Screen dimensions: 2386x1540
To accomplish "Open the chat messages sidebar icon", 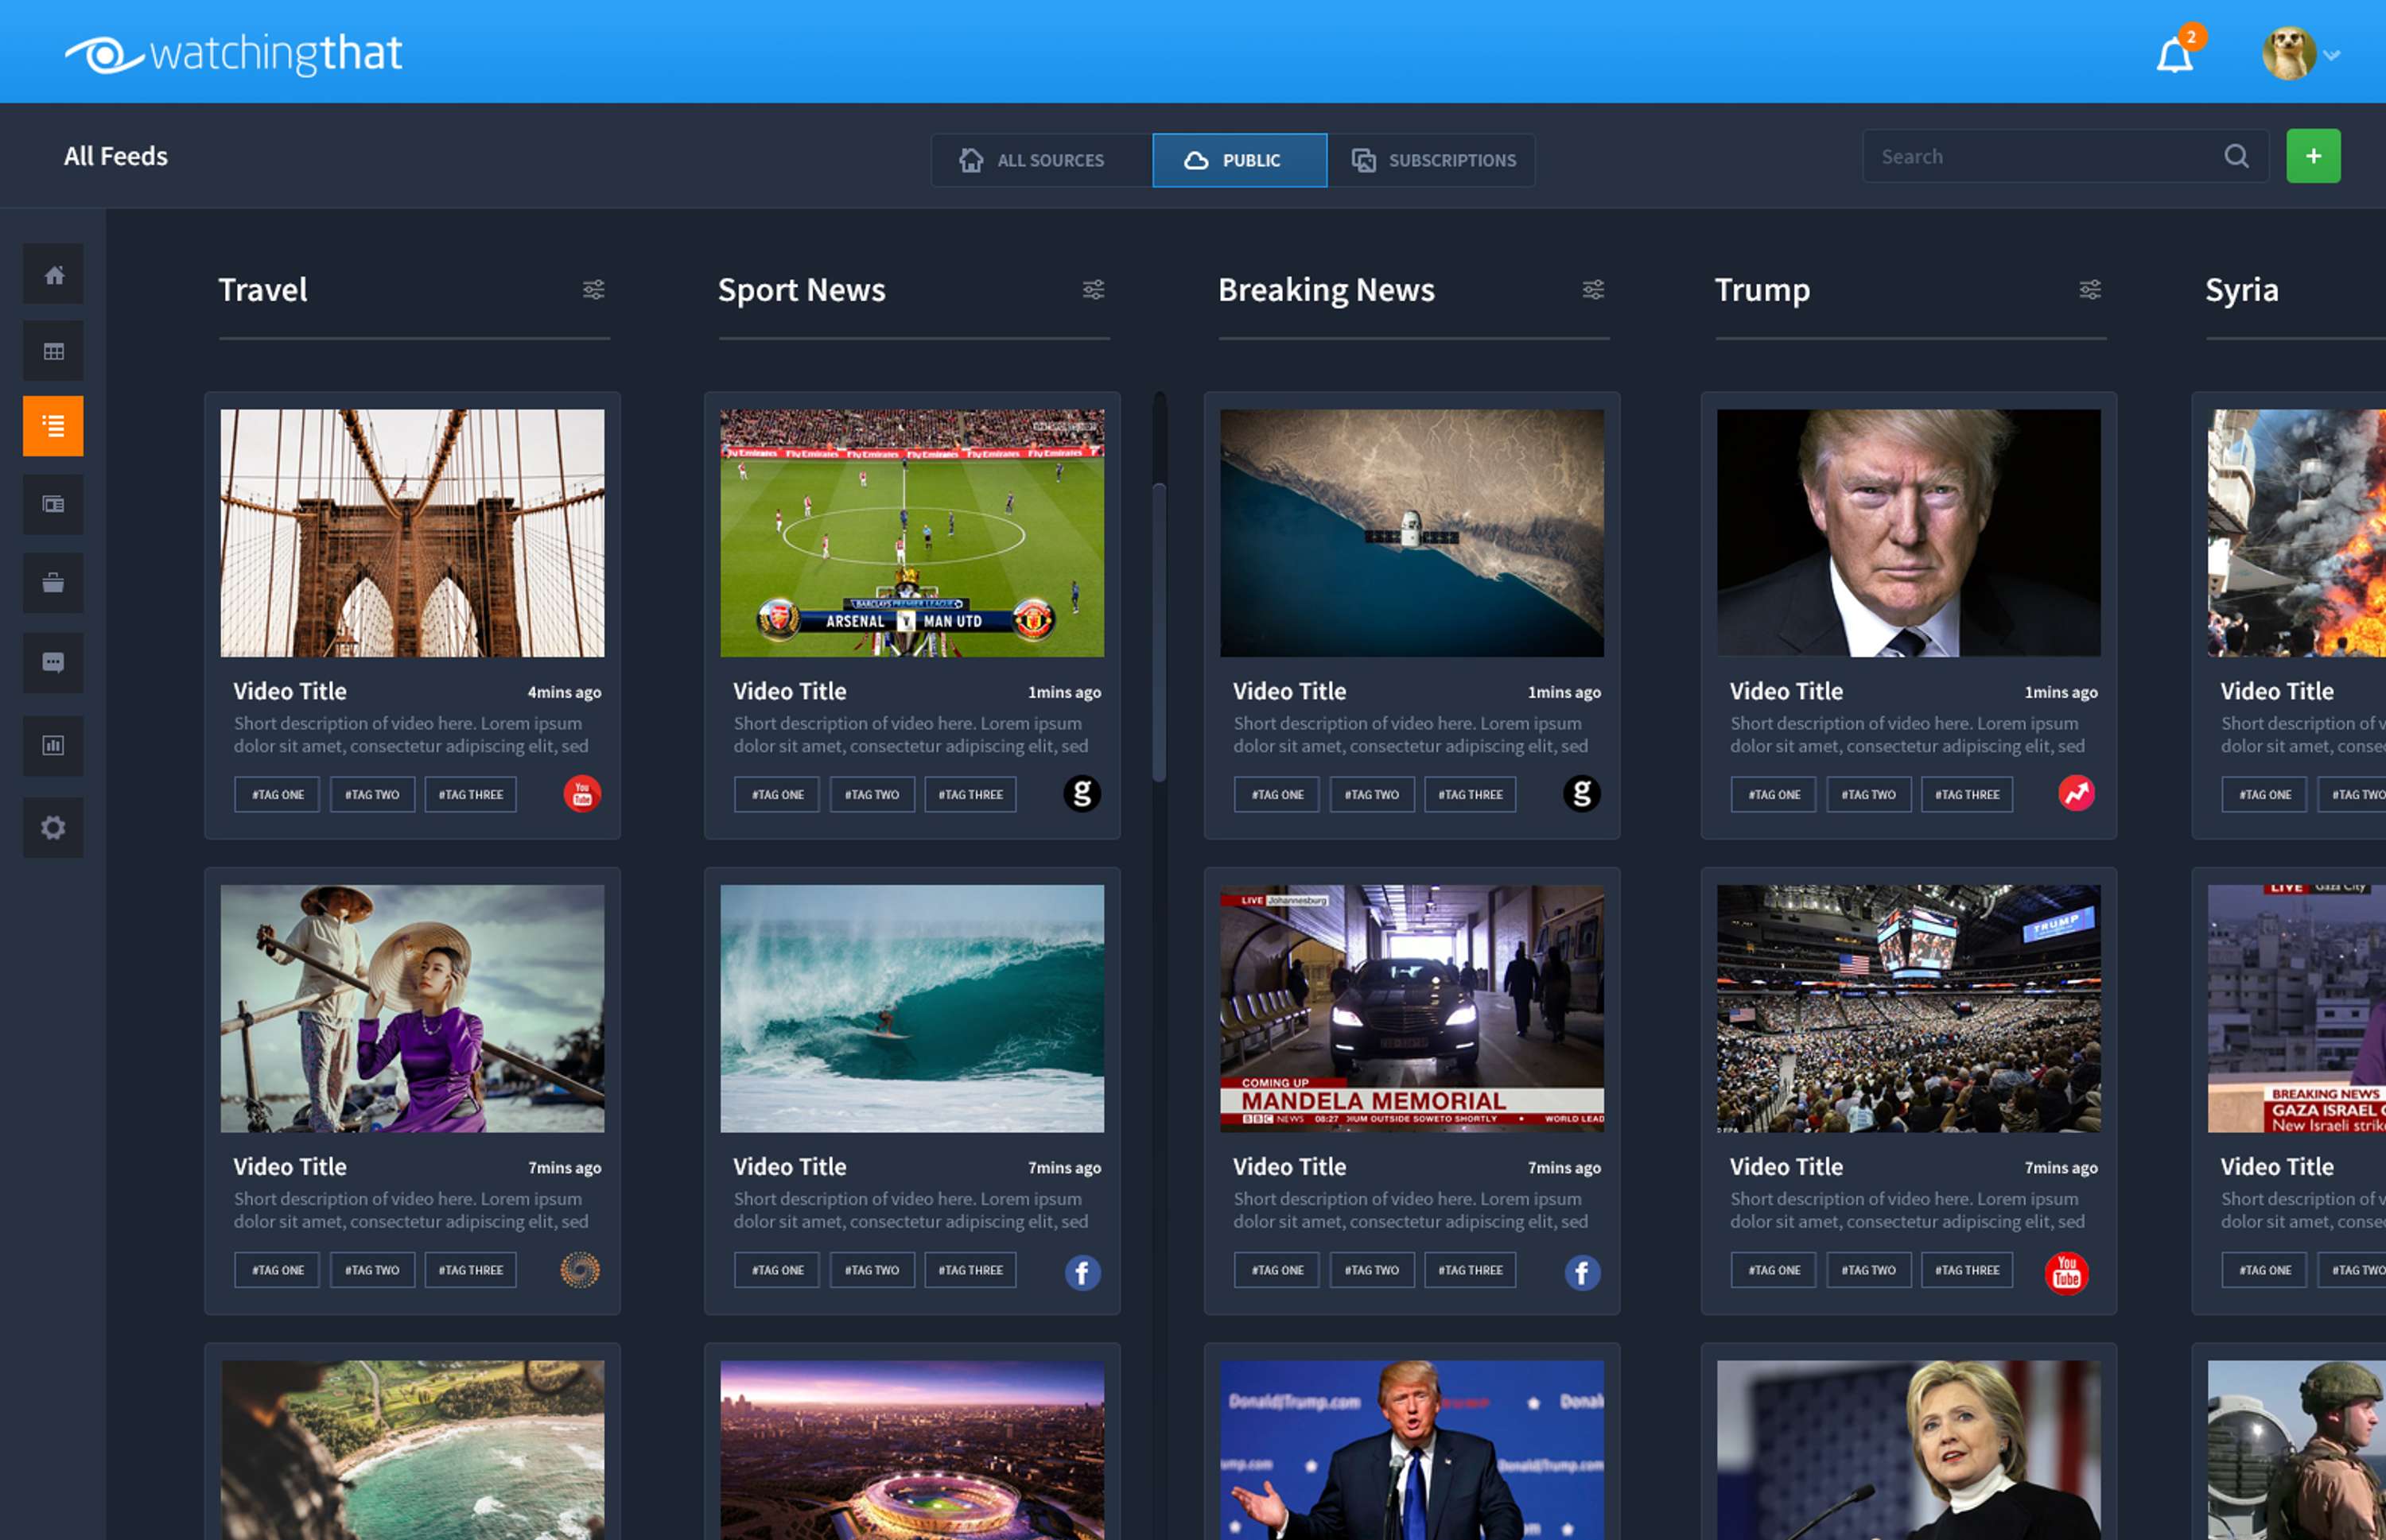I will (x=54, y=662).
